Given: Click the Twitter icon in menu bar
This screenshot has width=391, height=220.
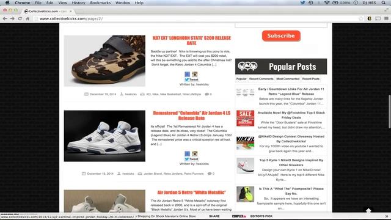Looking at the screenshot, I should [302, 2].
